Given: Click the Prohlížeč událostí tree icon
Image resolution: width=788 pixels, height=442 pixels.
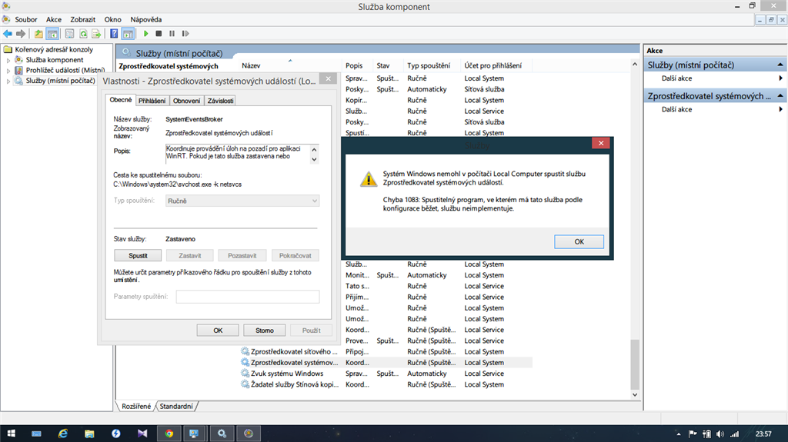Looking at the screenshot, I should coord(18,70).
